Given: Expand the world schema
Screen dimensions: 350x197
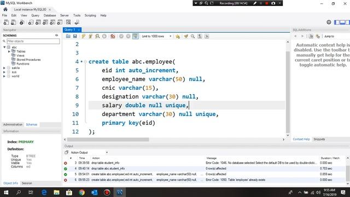Looking at the screenshot, I should click(4, 76).
